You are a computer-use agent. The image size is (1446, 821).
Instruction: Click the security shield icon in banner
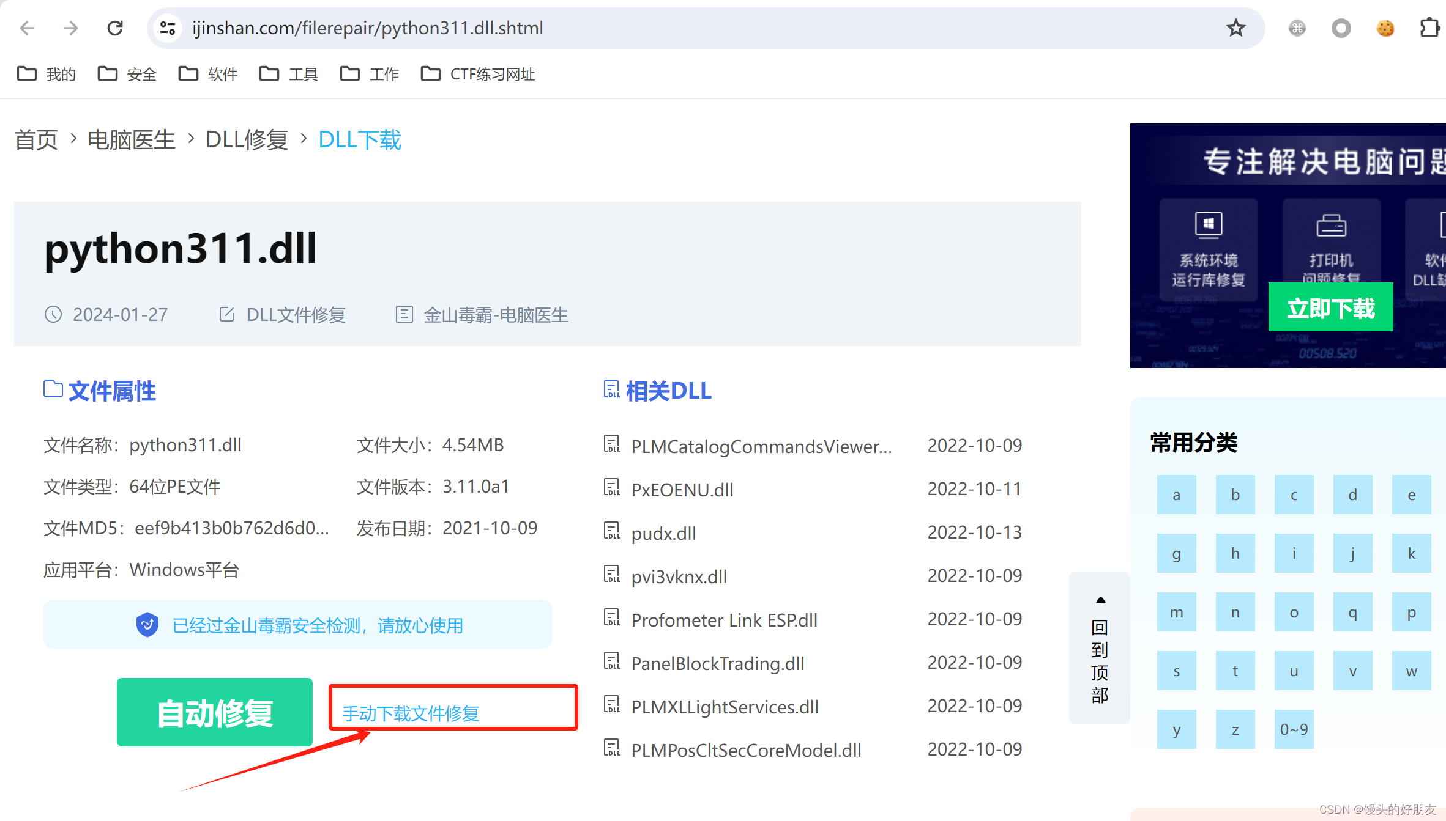pyautogui.click(x=147, y=625)
